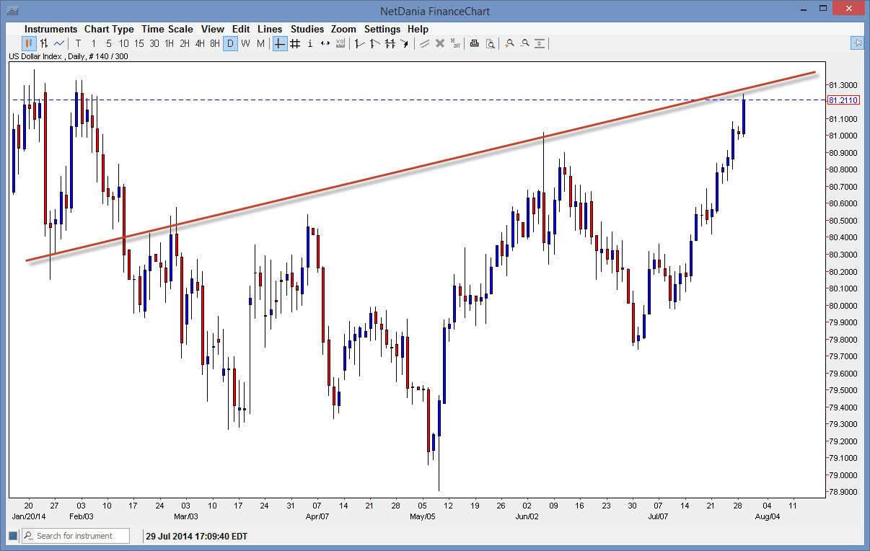This screenshot has width=870, height=551.
Task: Select the OHLC bar chart icon
Action: pos(43,43)
